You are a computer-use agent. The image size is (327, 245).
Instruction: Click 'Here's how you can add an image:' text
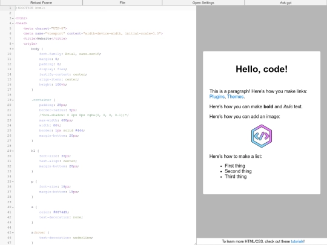click(245, 117)
